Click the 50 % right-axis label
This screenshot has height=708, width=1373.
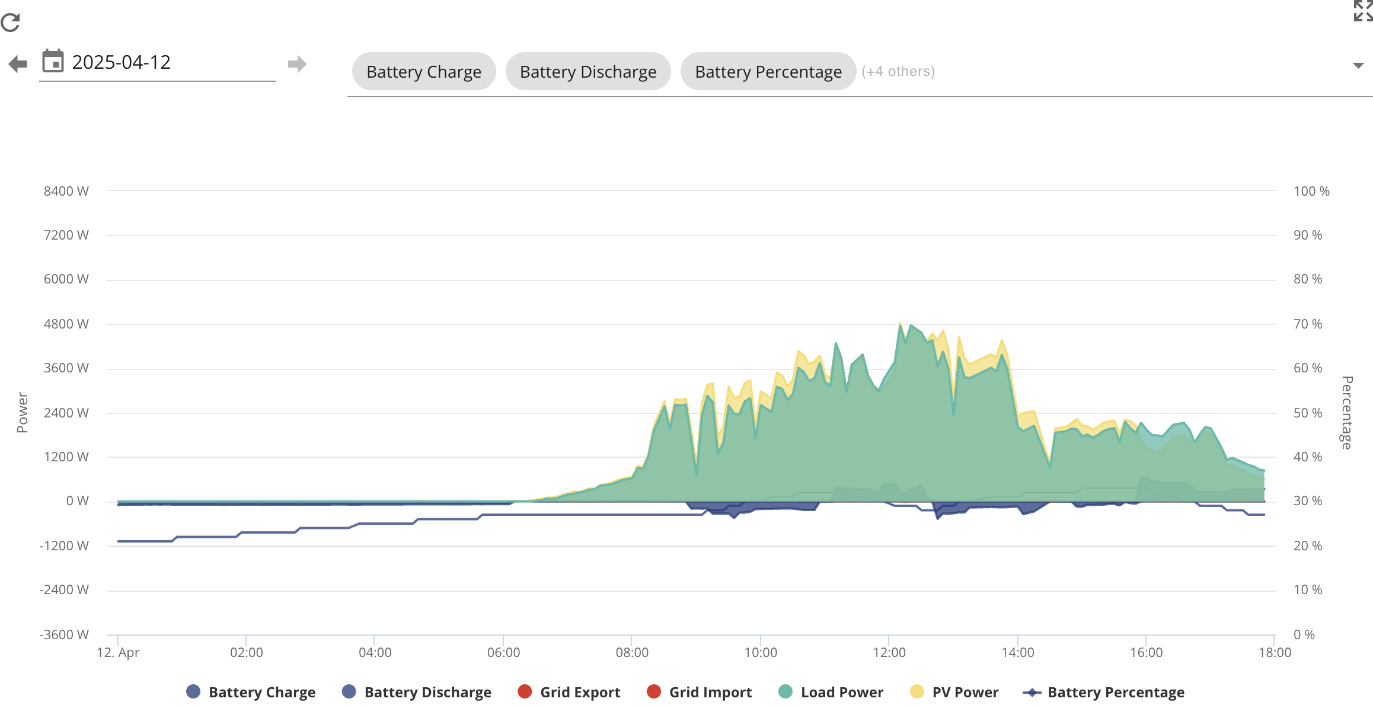(x=1308, y=413)
